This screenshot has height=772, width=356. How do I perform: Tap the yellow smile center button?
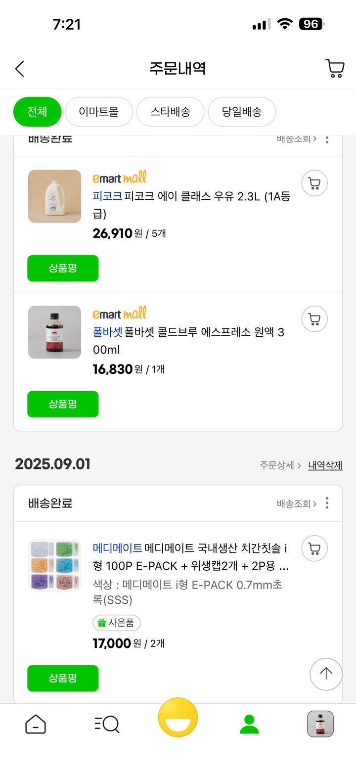(x=178, y=718)
